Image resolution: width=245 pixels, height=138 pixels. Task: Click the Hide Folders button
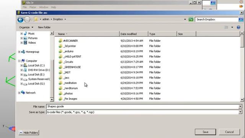click(29, 133)
